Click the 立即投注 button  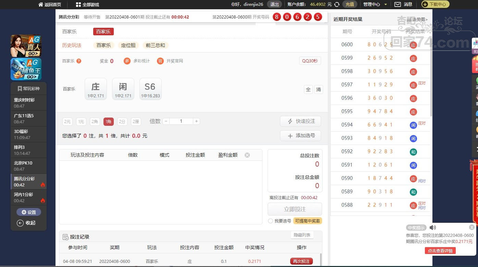click(x=295, y=209)
